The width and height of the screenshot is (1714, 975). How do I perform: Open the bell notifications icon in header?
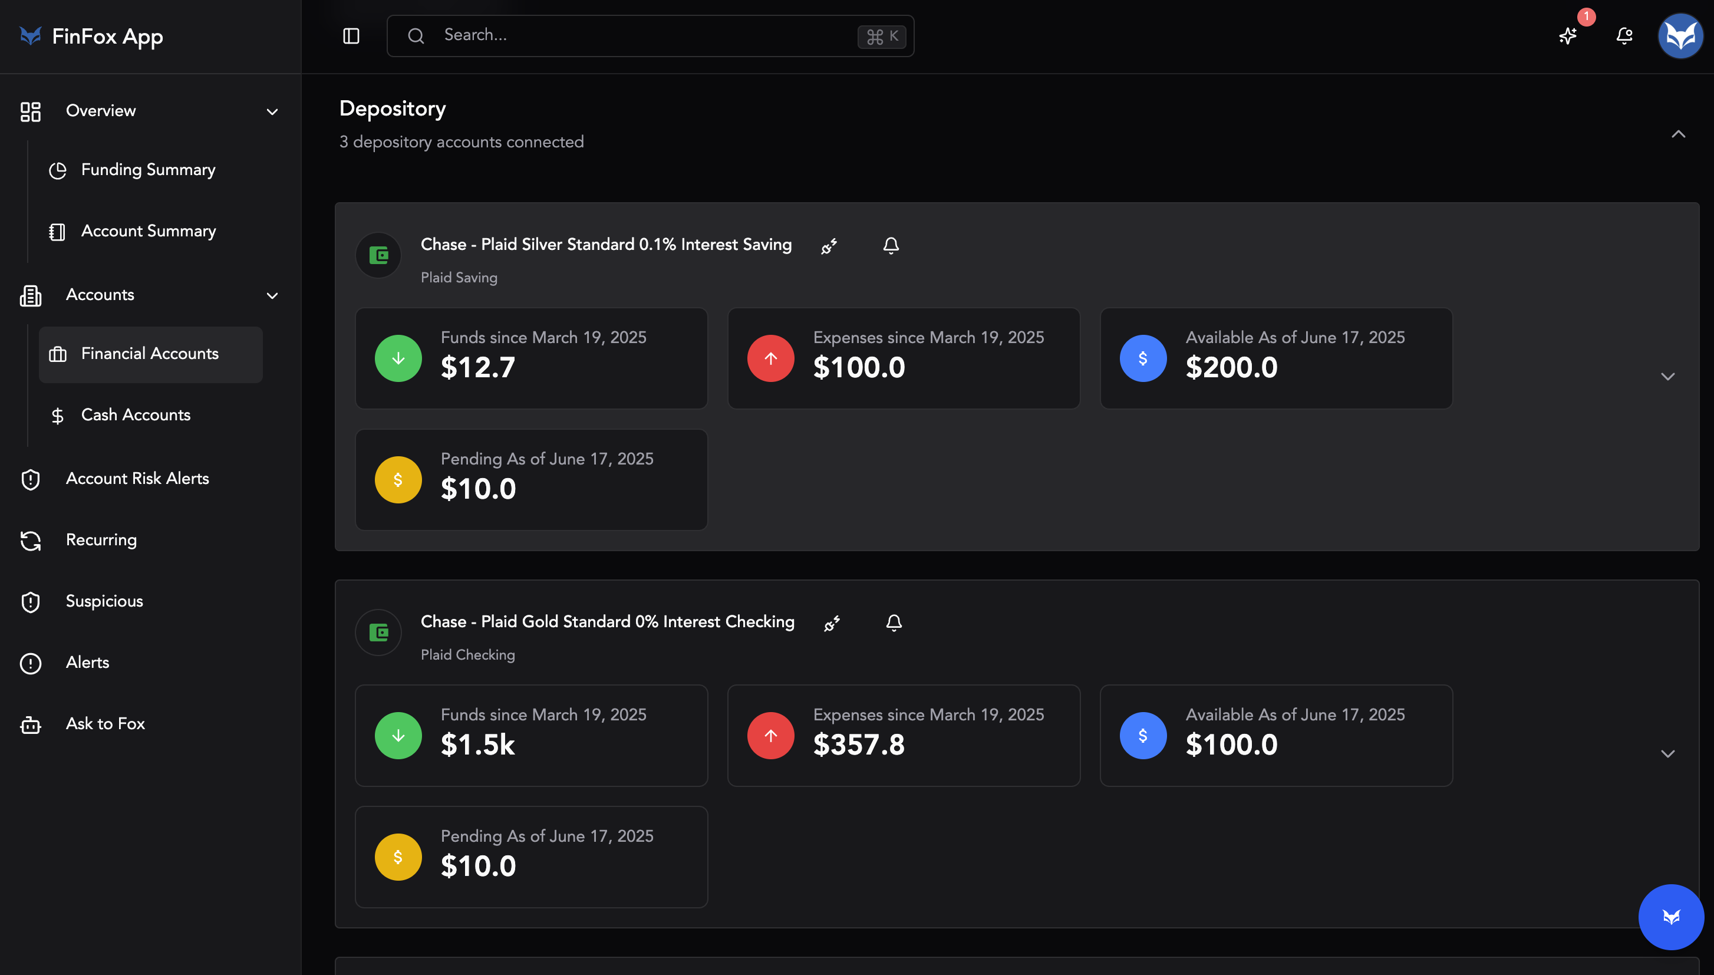[1624, 35]
